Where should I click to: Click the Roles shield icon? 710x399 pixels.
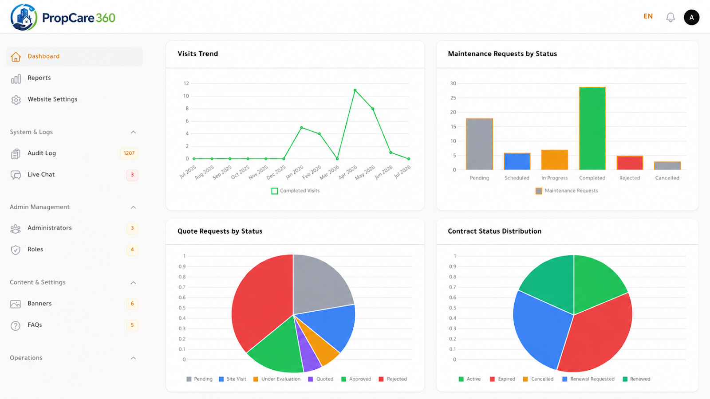pyautogui.click(x=16, y=250)
